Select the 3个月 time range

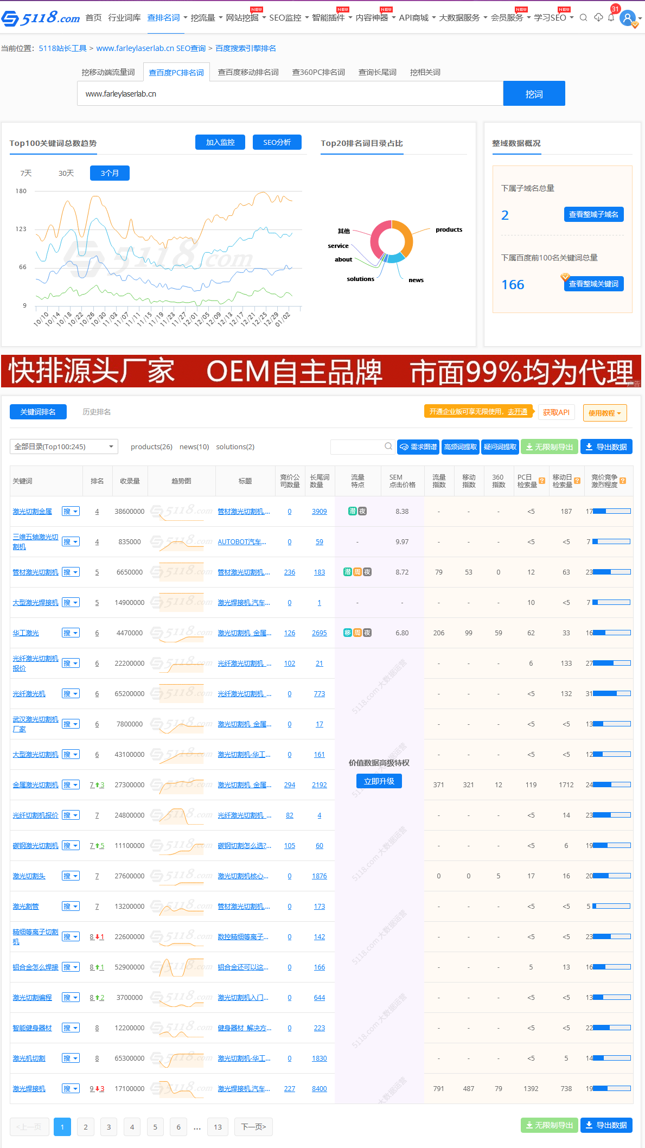[110, 173]
